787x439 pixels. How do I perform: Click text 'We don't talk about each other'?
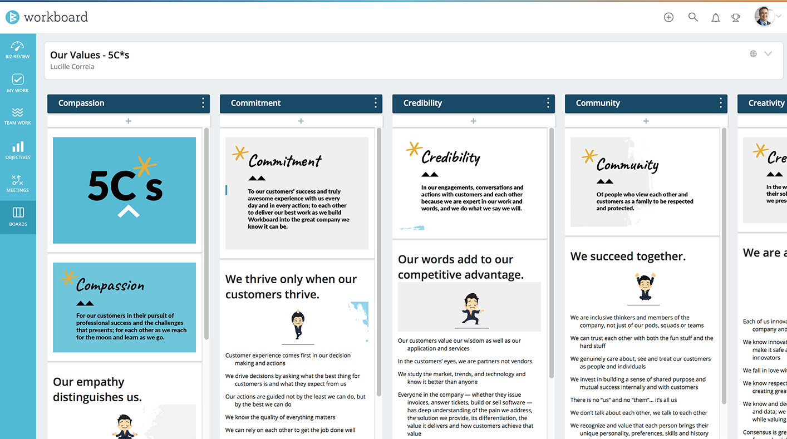(x=611, y=413)
